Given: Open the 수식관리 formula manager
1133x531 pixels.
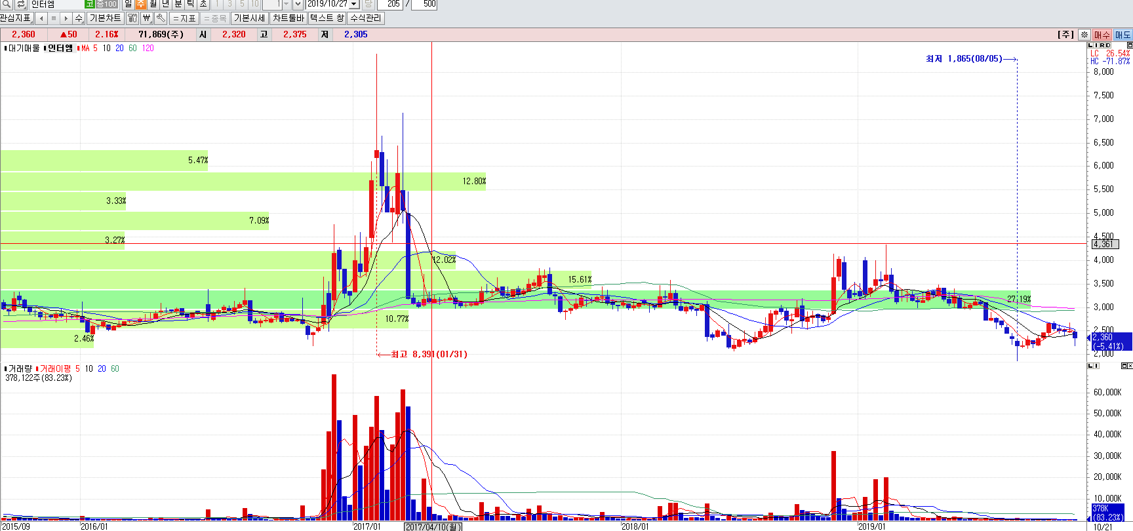Looking at the screenshot, I should [366, 18].
